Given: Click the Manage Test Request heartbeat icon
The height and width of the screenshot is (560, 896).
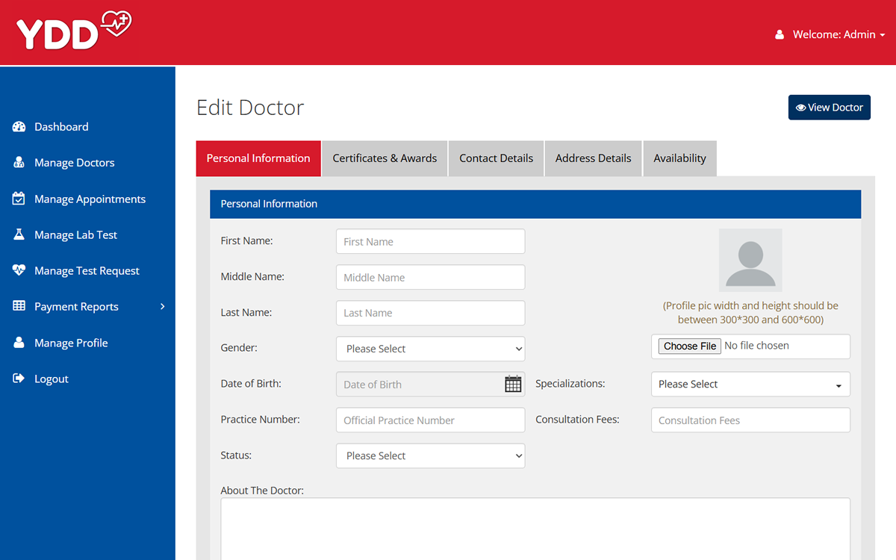Looking at the screenshot, I should [19, 270].
